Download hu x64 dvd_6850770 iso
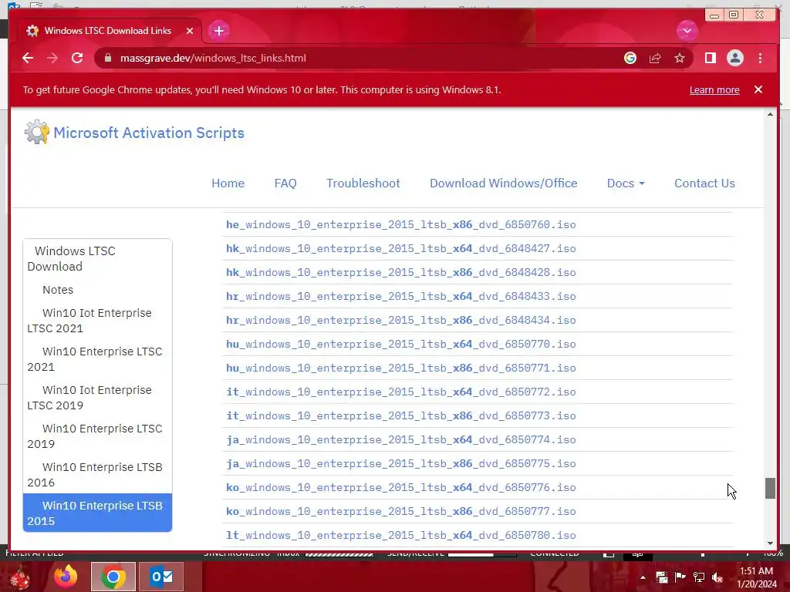The height and width of the screenshot is (592, 790). pyautogui.click(x=401, y=344)
